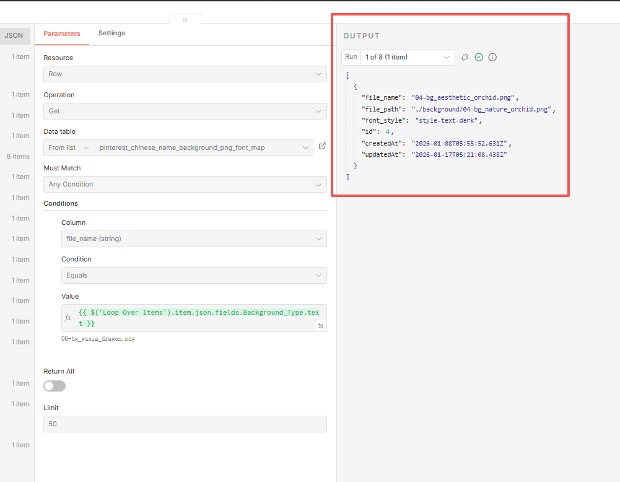Viewport: 620px width, 482px height.
Task: Switch to the Settings tab
Action: coord(111,33)
